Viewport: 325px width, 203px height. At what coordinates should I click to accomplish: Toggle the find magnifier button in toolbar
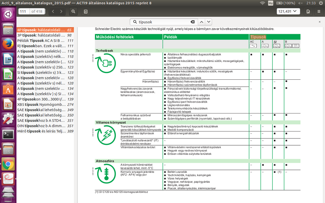[74, 11]
